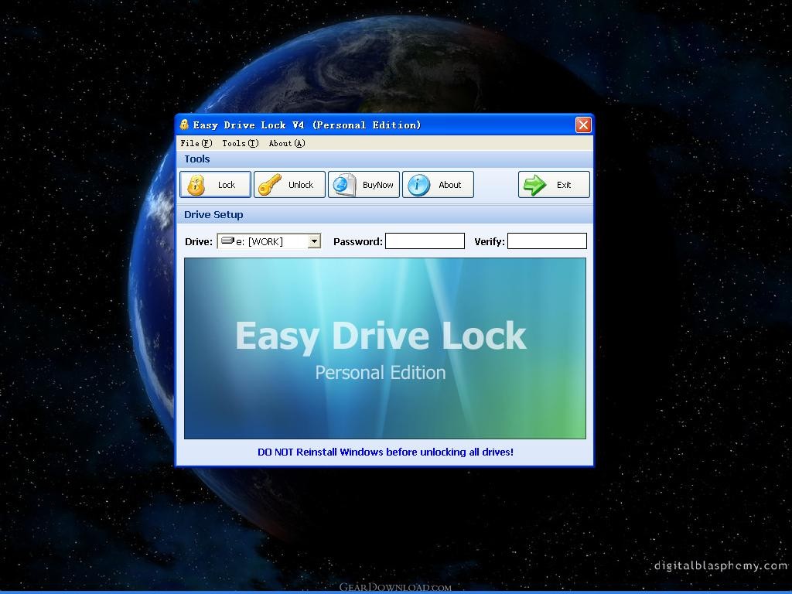
Task: Click the 'DO NOT Reinstall Windows' warning text
Action: coord(385,452)
